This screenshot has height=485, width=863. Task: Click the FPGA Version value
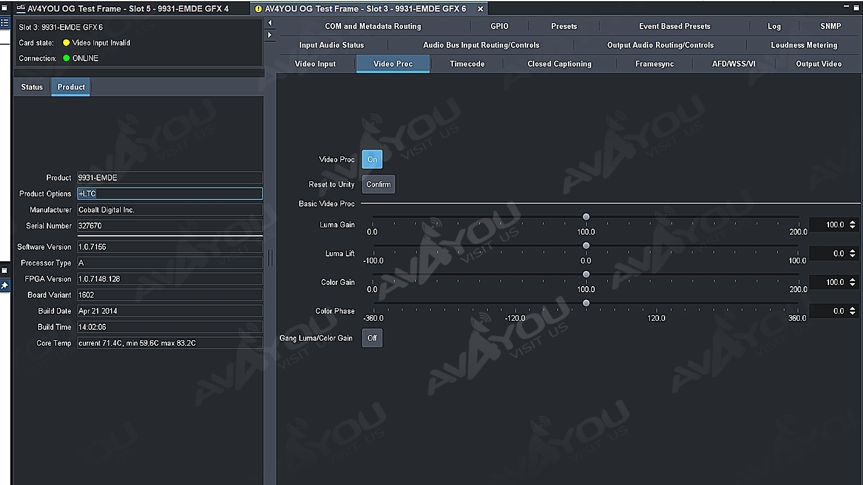[x=170, y=279]
